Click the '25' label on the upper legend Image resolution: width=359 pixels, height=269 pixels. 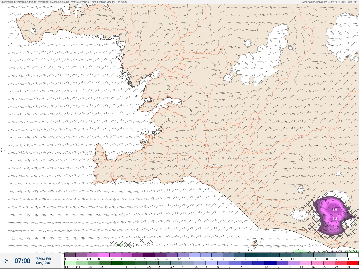point(337,259)
